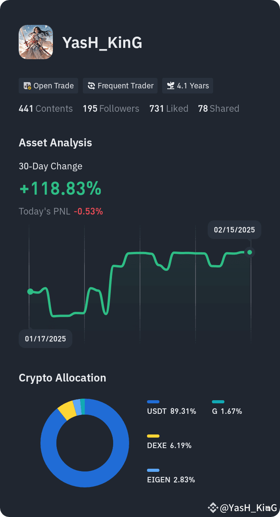The height and width of the screenshot is (517, 280).
Task: Select the DEXE legend color indicator
Action: (x=154, y=436)
